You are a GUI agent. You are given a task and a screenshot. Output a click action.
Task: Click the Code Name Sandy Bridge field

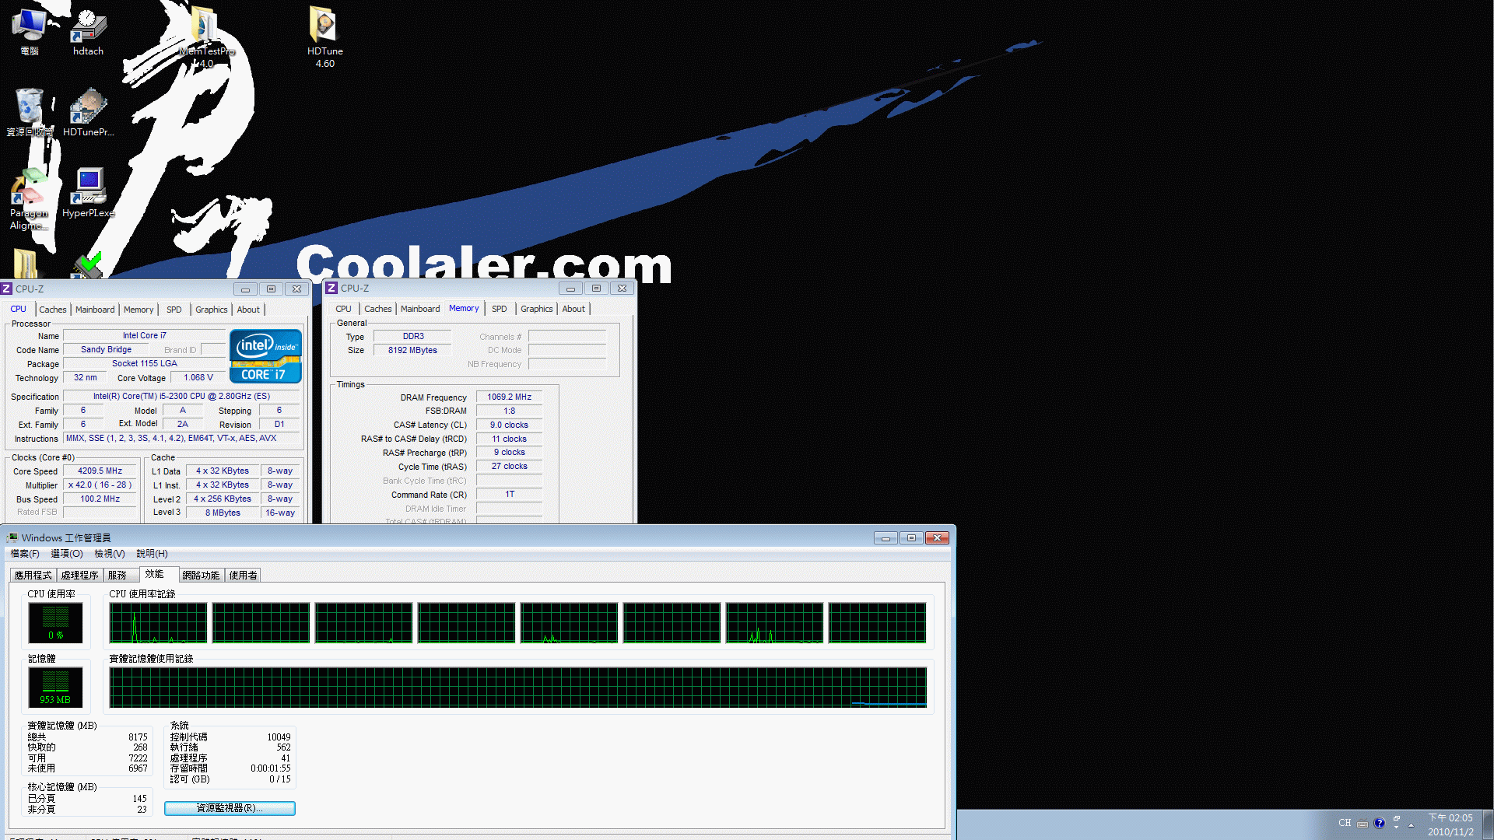point(106,349)
